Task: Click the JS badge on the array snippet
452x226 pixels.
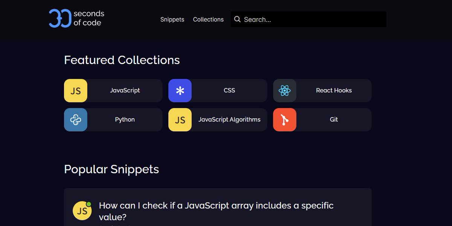Action: [x=82, y=211]
